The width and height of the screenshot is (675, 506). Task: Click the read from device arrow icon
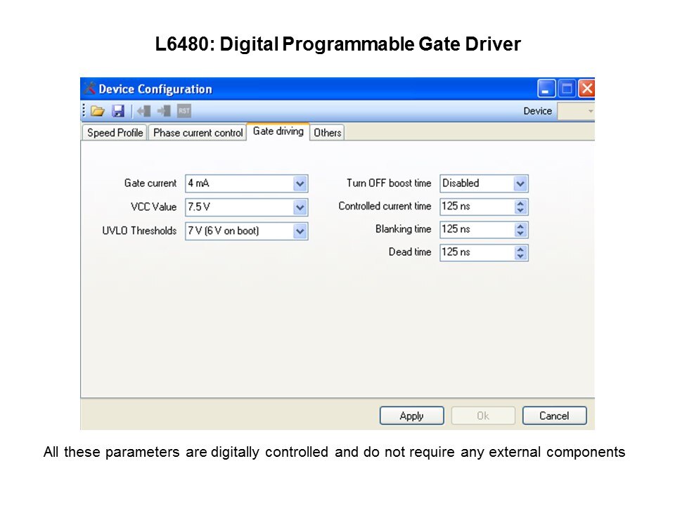click(x=143, y=111)
